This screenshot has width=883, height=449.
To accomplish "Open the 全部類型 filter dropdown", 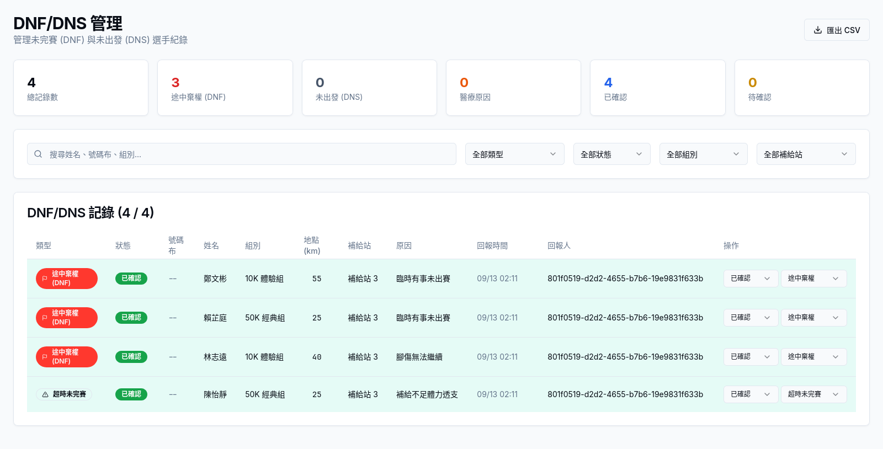I will 515,154.
